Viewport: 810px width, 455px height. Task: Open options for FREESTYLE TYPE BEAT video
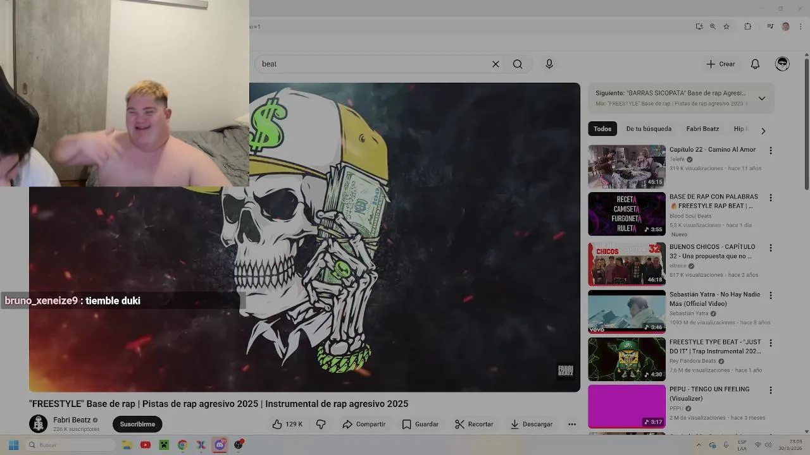coord(770,343)
